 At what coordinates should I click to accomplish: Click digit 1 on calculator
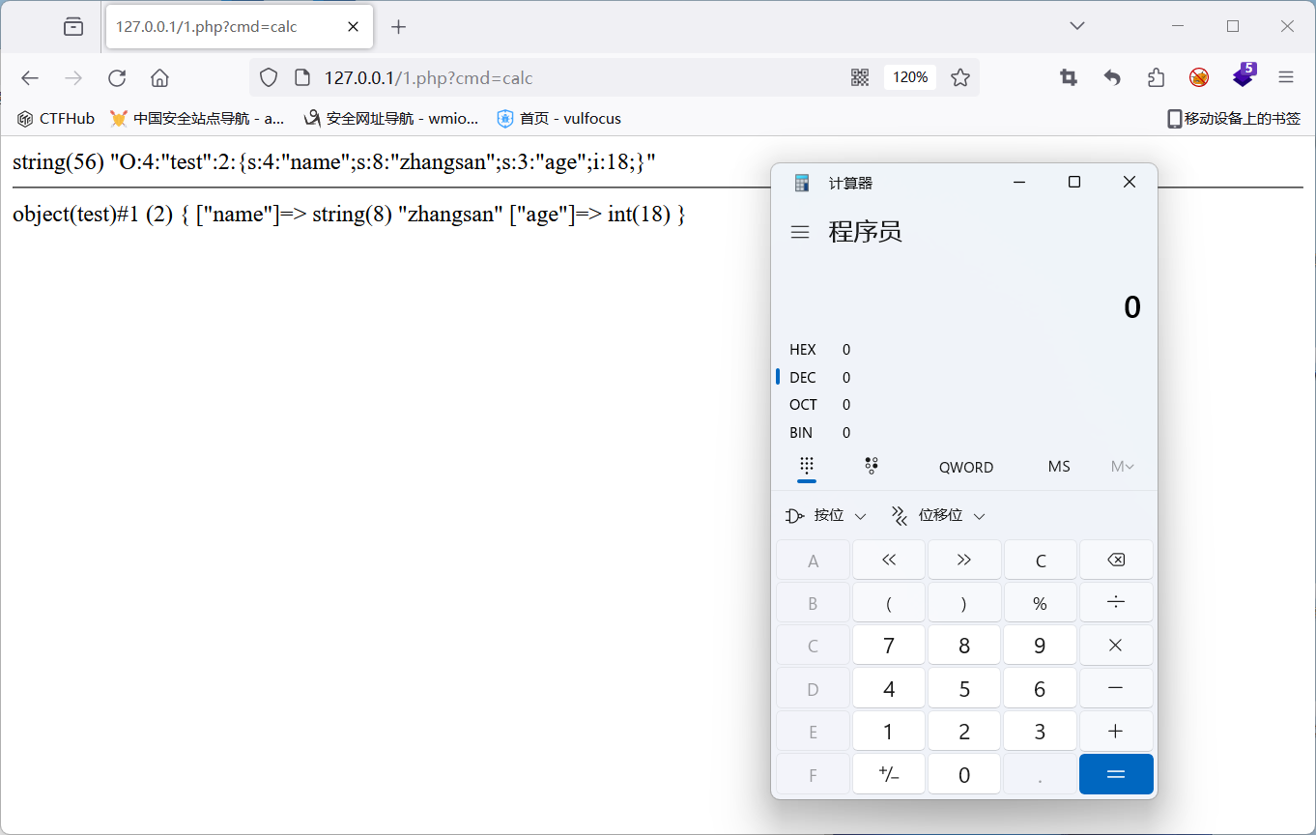(889, 732)
